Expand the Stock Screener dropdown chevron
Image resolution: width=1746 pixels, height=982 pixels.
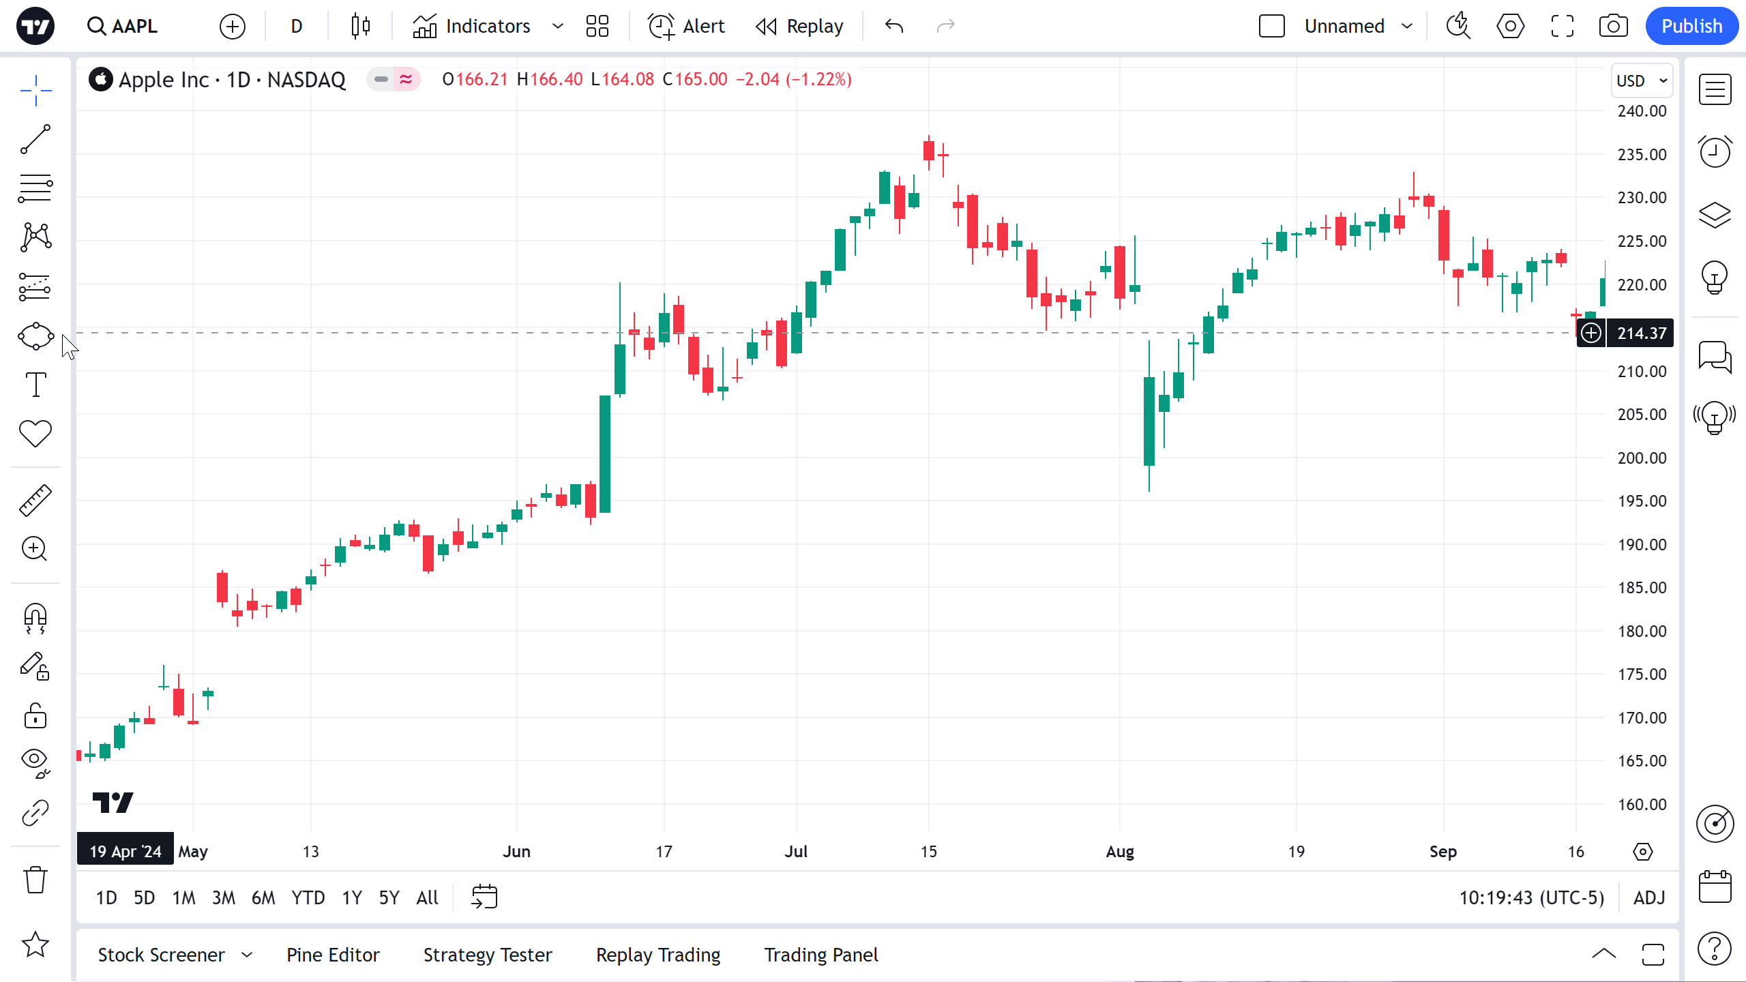pyautogui.click(x=247, y=955)
